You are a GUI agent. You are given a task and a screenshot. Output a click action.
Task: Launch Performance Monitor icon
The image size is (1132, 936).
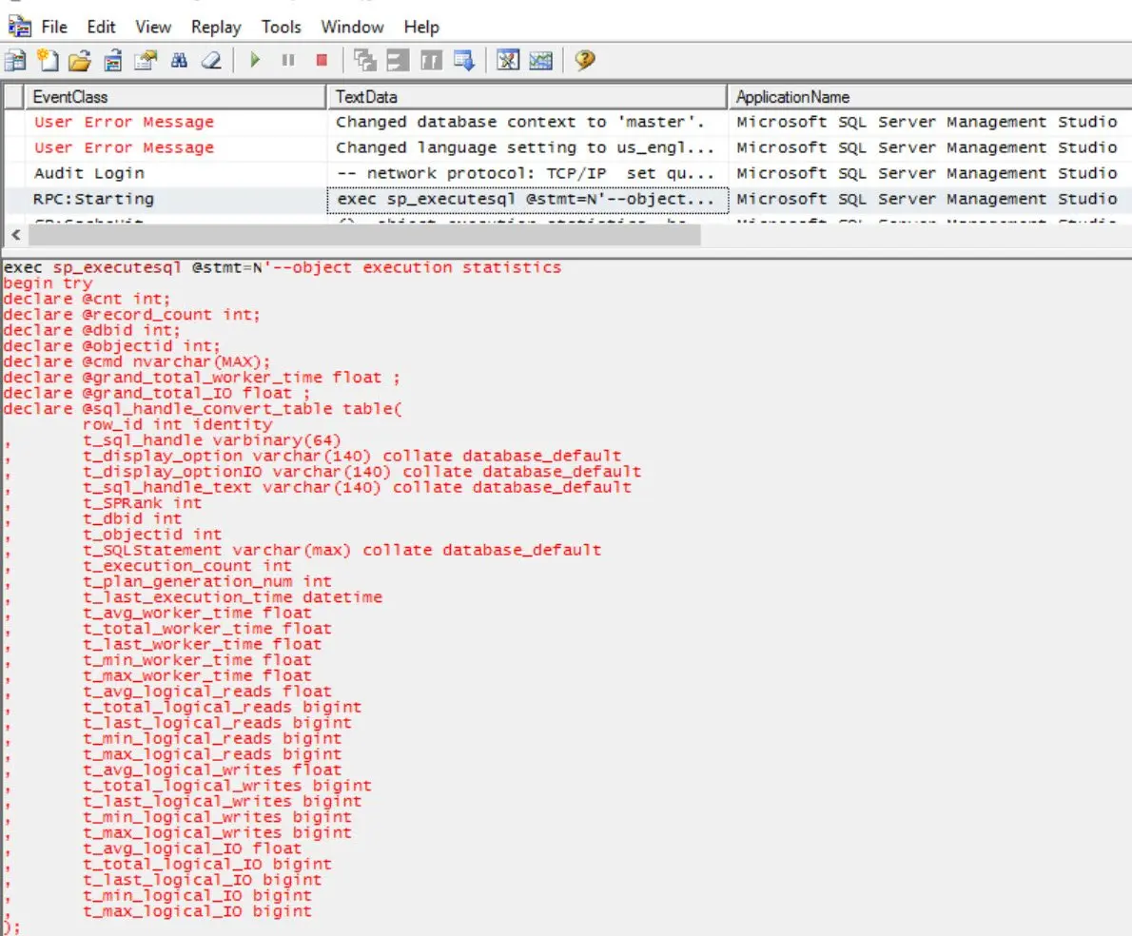[x=540, y=61]
